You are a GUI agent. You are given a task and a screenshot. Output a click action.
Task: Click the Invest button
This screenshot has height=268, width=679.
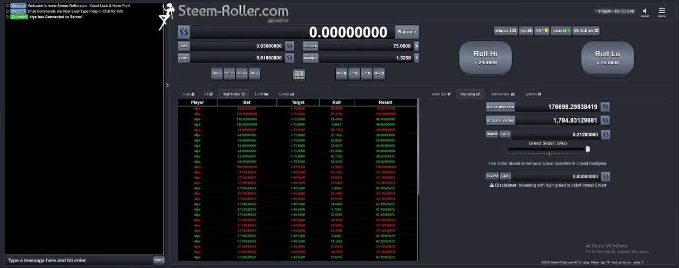click(492, 134)
